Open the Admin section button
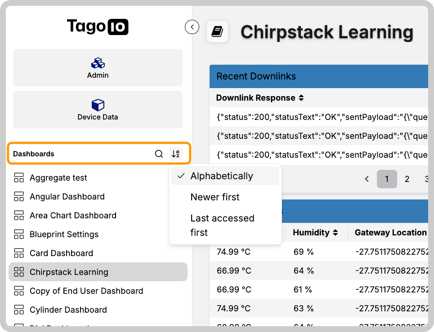This screenshot has width=434, height=332. tap(98, 68)
